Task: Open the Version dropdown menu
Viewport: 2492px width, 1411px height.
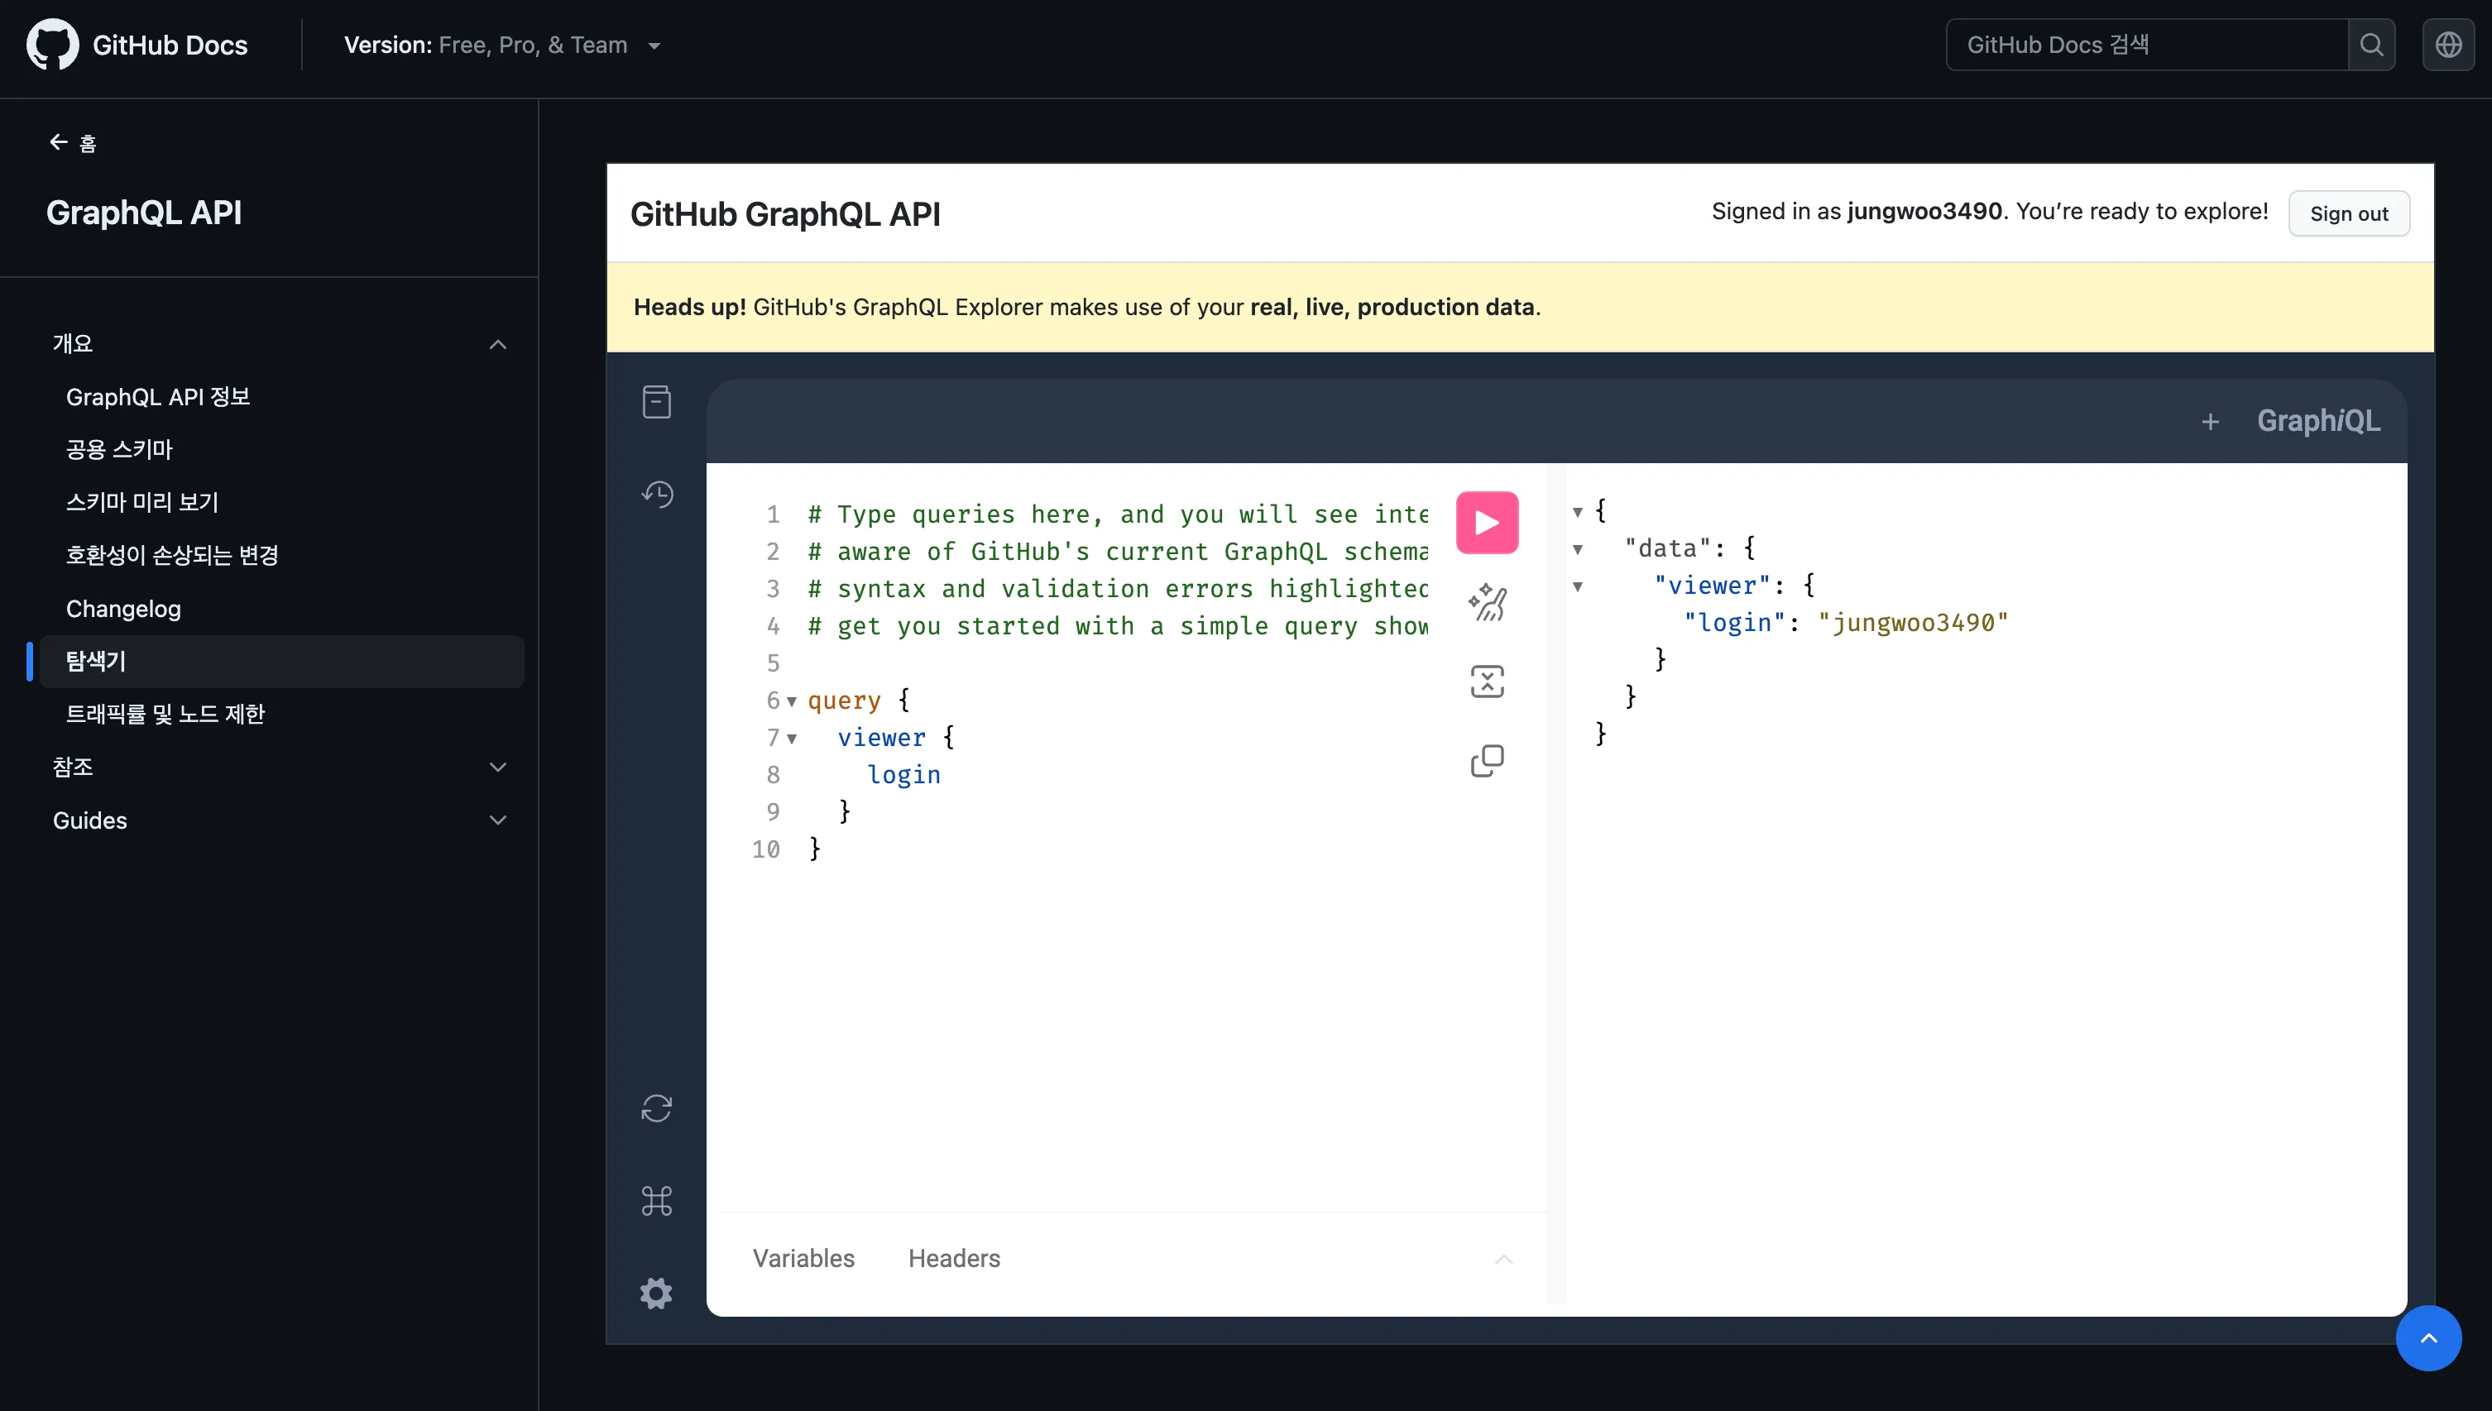Action: [502, 45]
